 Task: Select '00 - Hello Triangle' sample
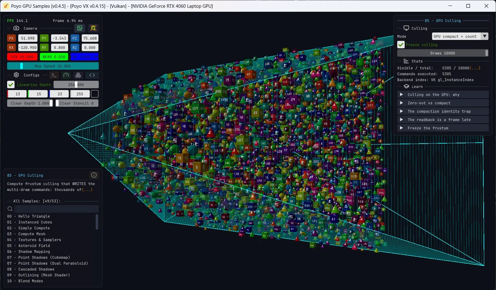[28, 216]
